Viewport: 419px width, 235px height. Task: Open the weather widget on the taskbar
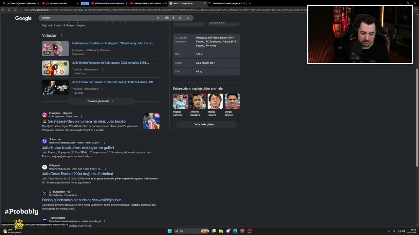[x=12, y=231]
